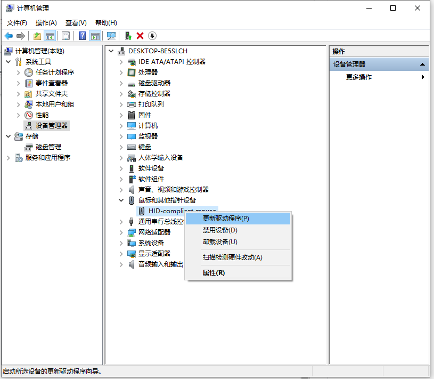
Task: Click the properties sheet toolbar icon
Action: [x=65, y=36]
